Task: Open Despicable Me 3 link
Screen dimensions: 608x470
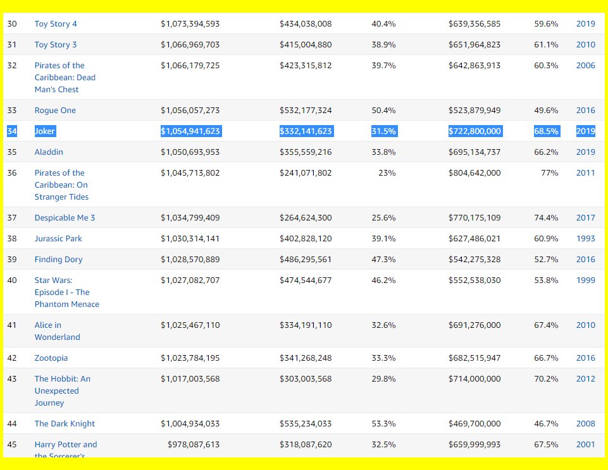Action: 65,218
